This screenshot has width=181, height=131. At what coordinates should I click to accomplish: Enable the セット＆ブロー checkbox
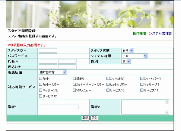[x=108, y=84]
